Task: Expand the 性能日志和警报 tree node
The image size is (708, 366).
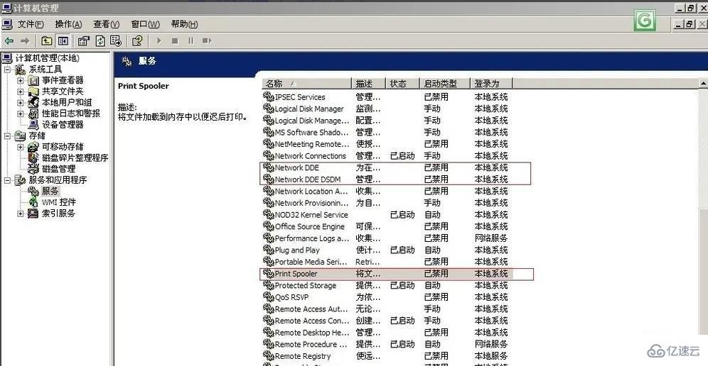Action: [x=21, y=113]
